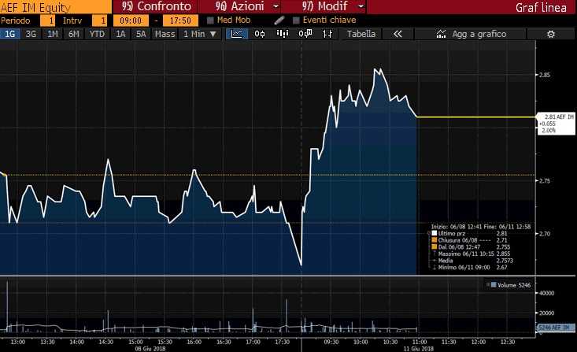Click the 2.70 price axis label
The width and height of the screenshot is (577, 352).
tap(545, 233)
